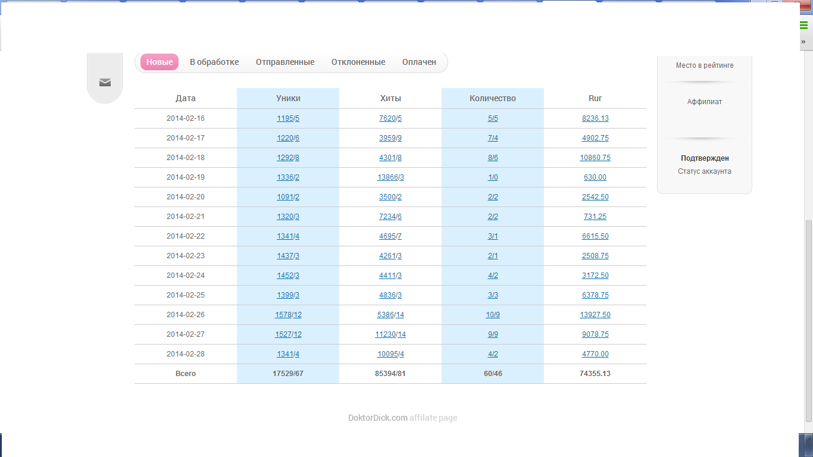Click the vertical page scrollbar thumb
The height and width of the screenshot is (457, 813).
pos(808,320)
